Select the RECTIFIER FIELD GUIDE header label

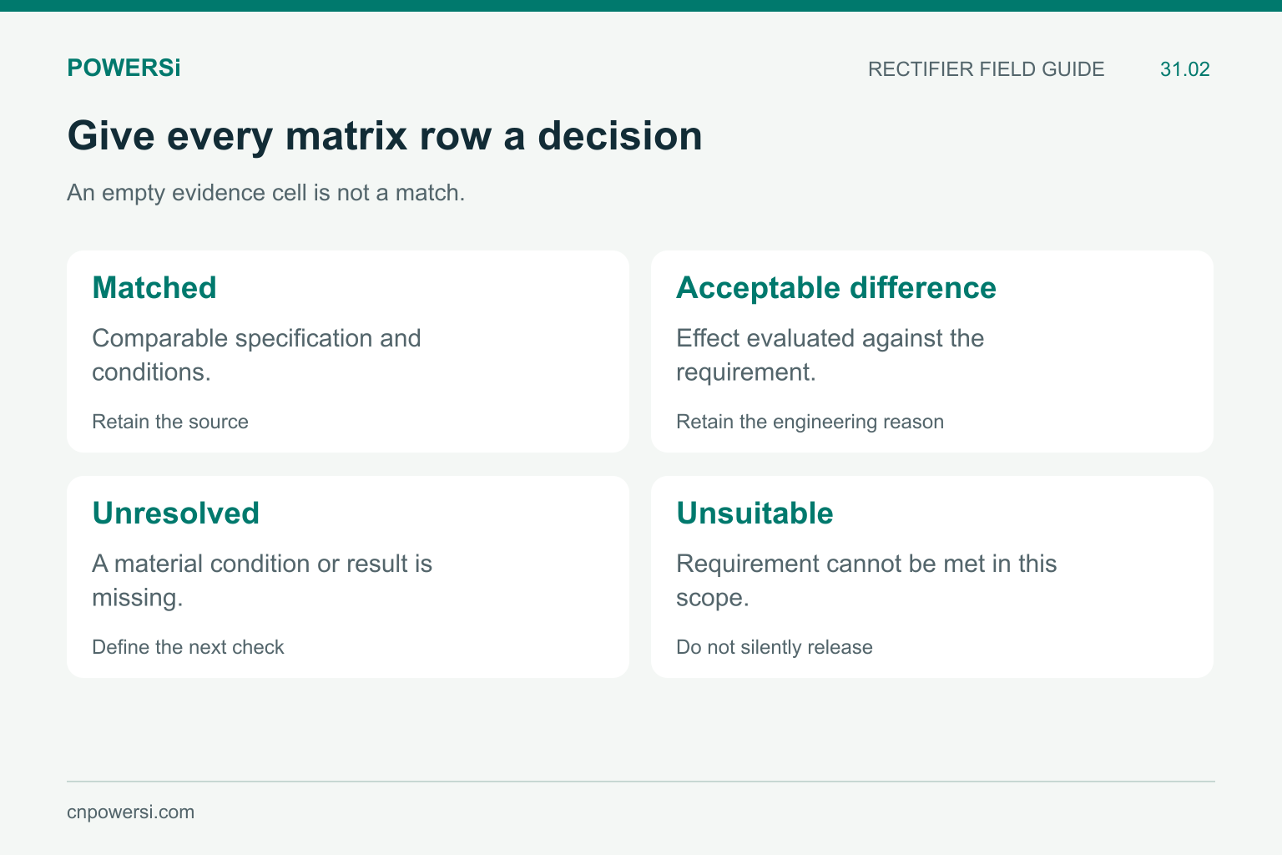(x=986, y=69)
